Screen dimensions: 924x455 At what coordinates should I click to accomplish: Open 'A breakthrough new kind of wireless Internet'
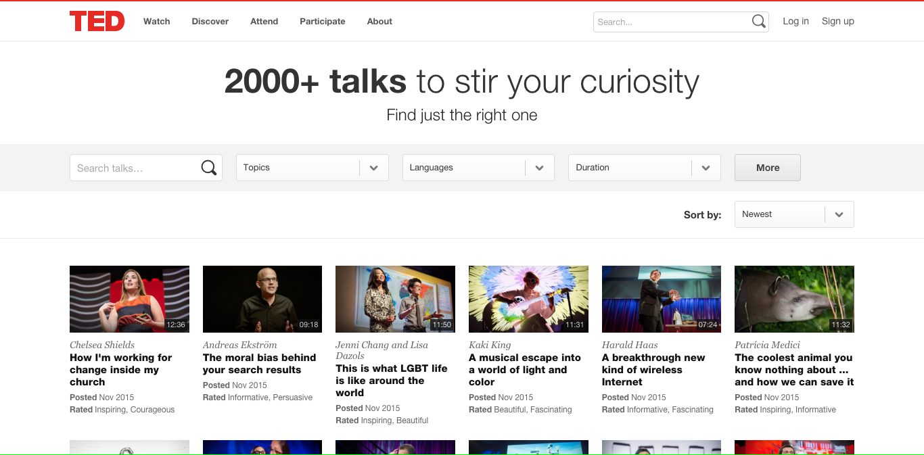tap(653, 370)
